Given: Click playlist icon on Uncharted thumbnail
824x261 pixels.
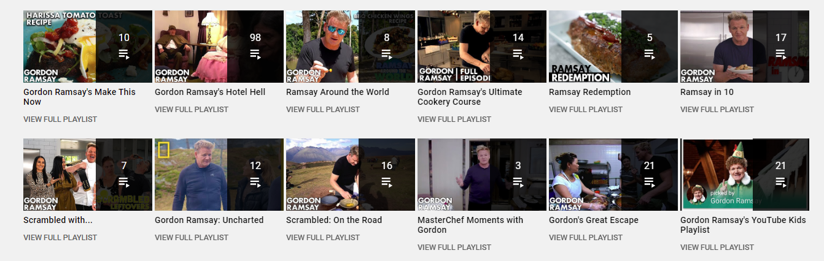Looking at the screenshot, I should [255, 182].
